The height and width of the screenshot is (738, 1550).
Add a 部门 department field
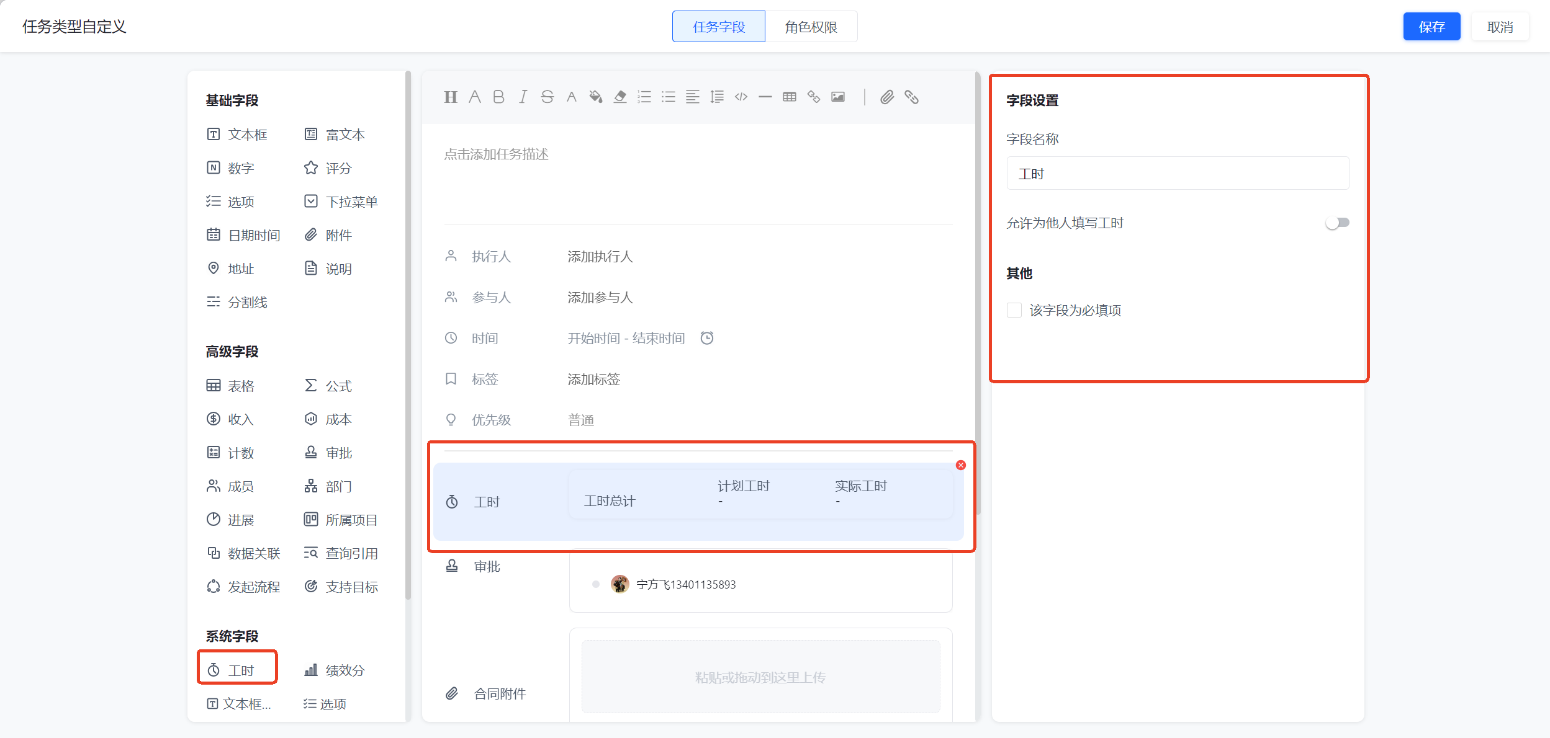click(328, 486)
